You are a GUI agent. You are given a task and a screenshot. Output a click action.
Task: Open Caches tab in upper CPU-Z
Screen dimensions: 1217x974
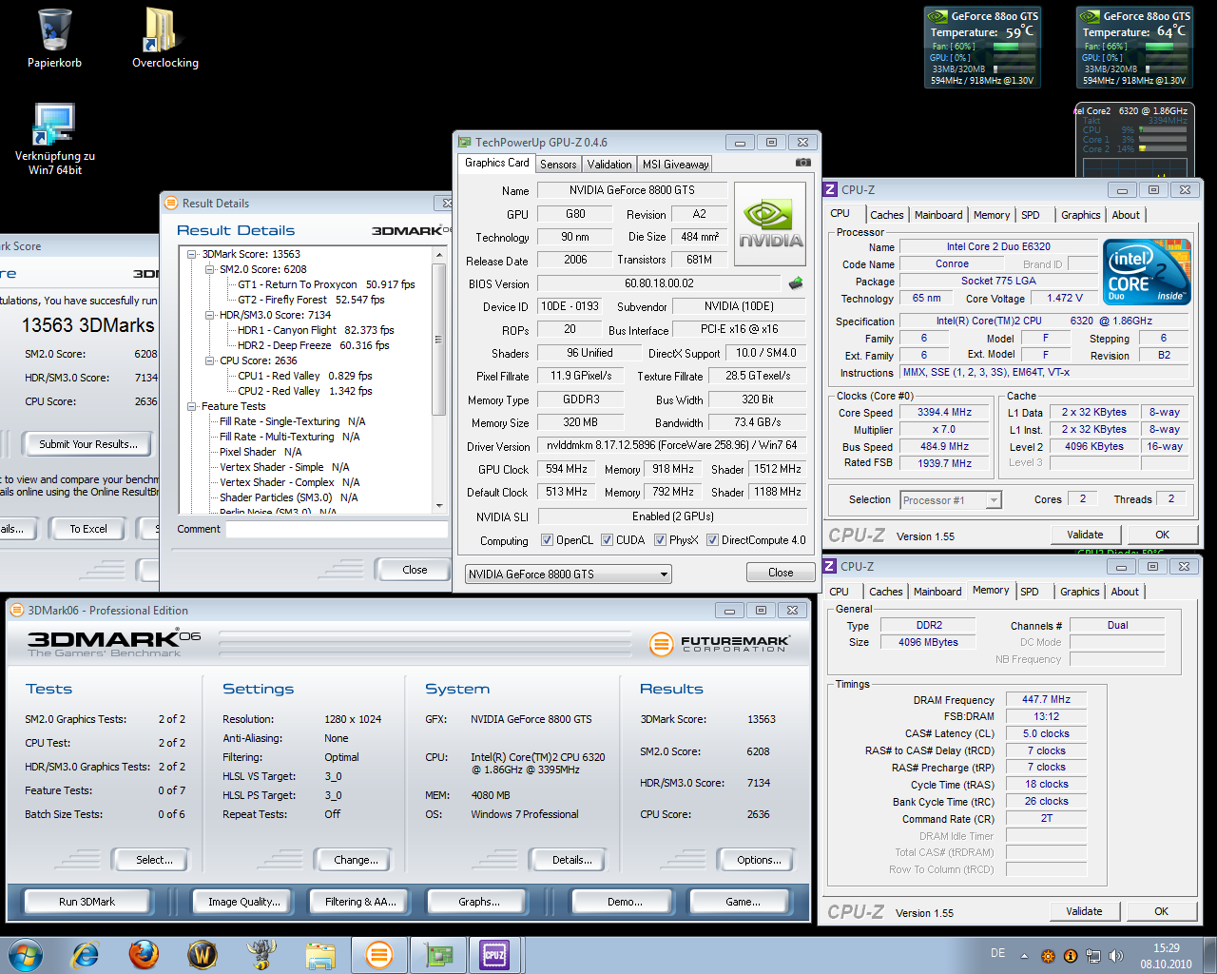point(886,215)
